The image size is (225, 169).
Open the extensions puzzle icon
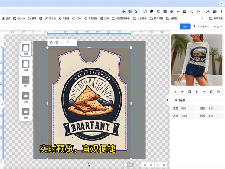[198, 12]
